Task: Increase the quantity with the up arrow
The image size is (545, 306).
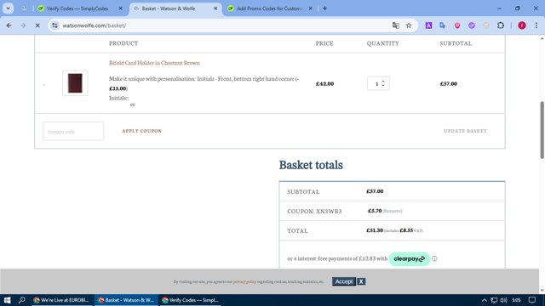Action: point(383,82)
